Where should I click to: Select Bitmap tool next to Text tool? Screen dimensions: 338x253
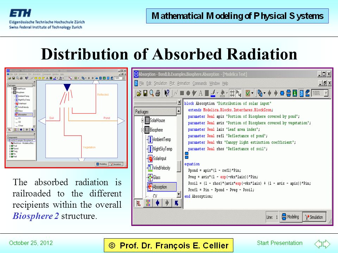click(207, 93)
